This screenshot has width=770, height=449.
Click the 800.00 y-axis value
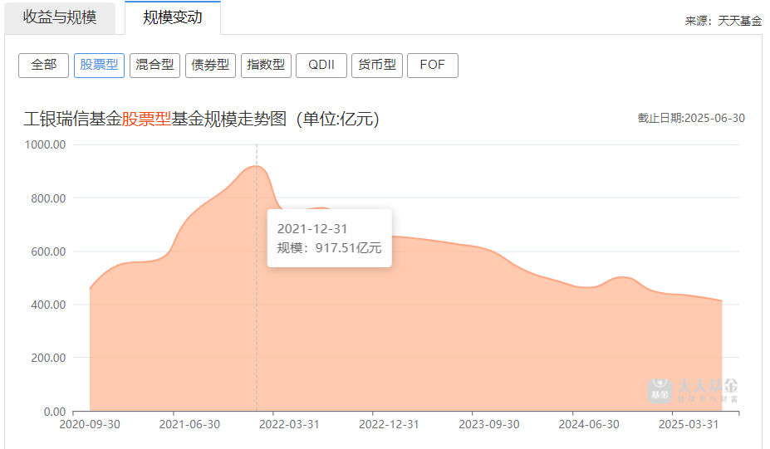48,198
